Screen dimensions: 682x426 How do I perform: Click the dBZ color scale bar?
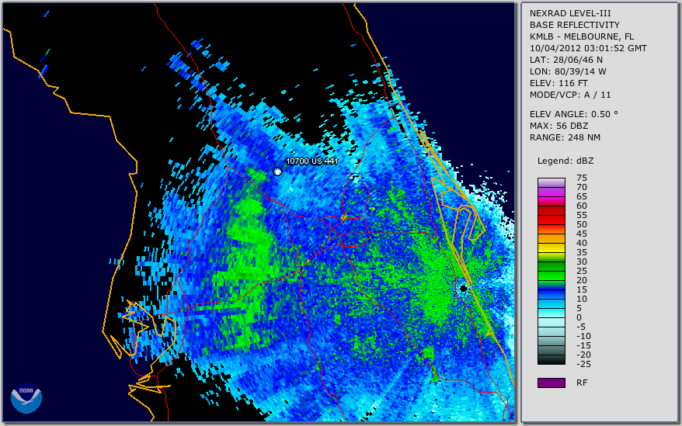tap(551, 271)
